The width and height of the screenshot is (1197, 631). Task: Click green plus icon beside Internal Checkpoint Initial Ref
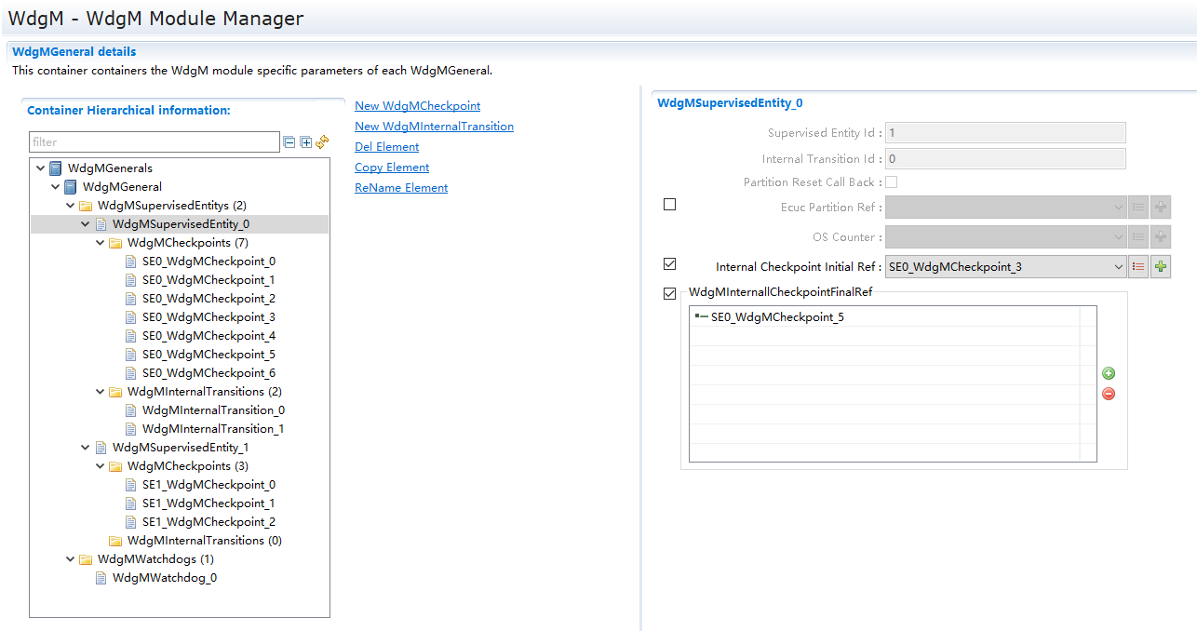pos(1160,267)
